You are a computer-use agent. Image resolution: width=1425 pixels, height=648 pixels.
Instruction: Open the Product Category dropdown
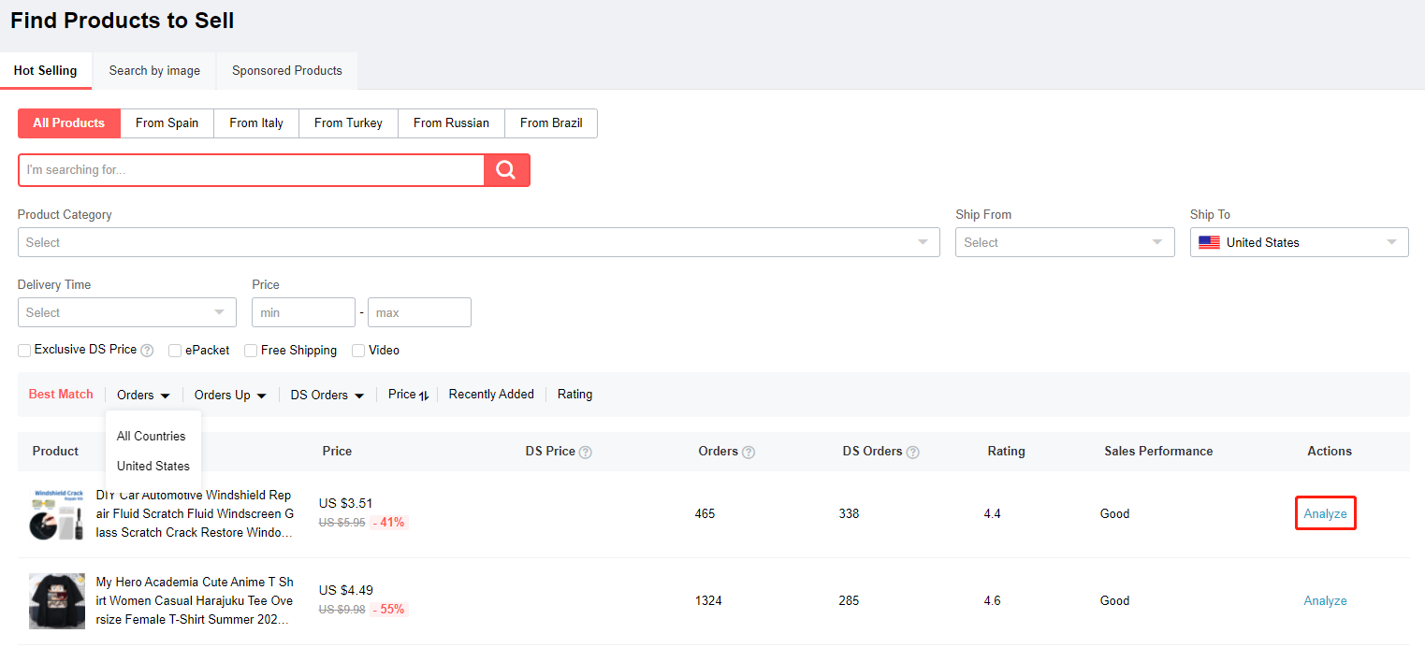pyautogui.click(x=478, y=242)
